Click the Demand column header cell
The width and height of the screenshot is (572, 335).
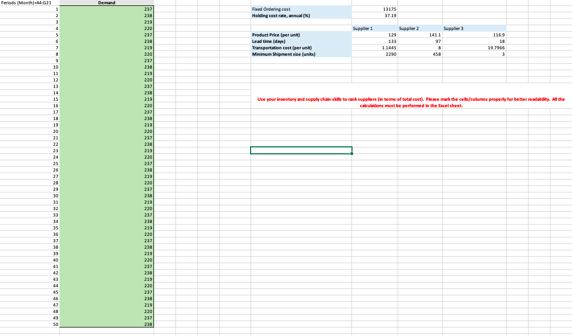(107, 3)
